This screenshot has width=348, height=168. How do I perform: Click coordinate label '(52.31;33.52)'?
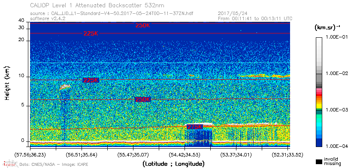[287, 154]
